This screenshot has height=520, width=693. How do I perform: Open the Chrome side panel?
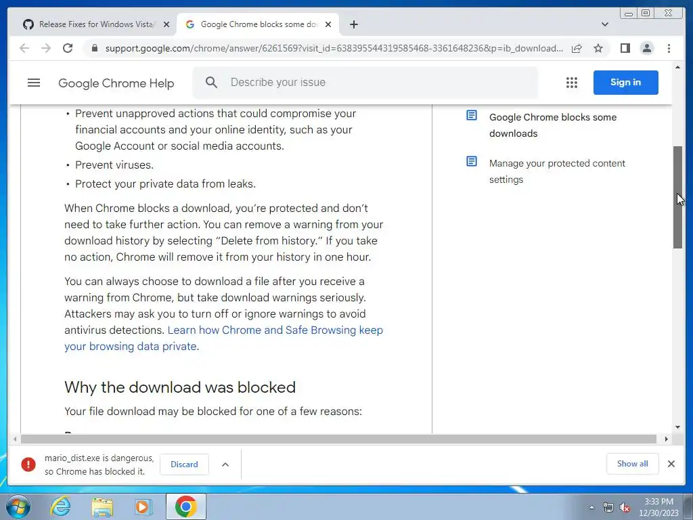click(x=625, y=48)
